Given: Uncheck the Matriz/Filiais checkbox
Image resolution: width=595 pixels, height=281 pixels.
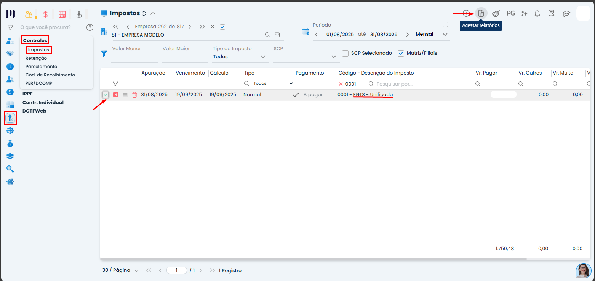Looking at the screenshot, I should point(401,53).
